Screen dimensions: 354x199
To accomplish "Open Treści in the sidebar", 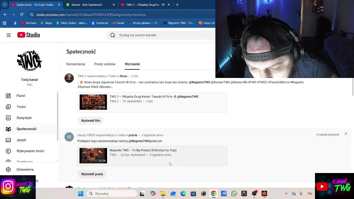I will (29, 107).
